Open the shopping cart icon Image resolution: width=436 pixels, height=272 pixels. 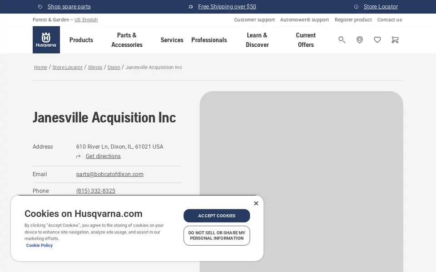coord(395,40)
